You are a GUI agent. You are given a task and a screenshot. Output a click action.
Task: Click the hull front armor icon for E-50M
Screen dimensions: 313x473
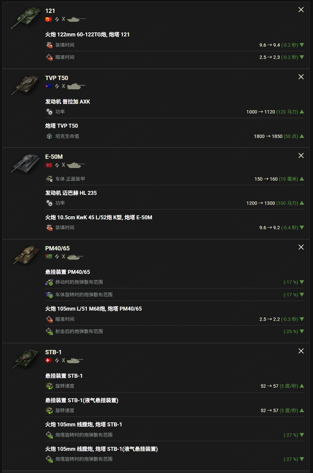tap(49, 179)
